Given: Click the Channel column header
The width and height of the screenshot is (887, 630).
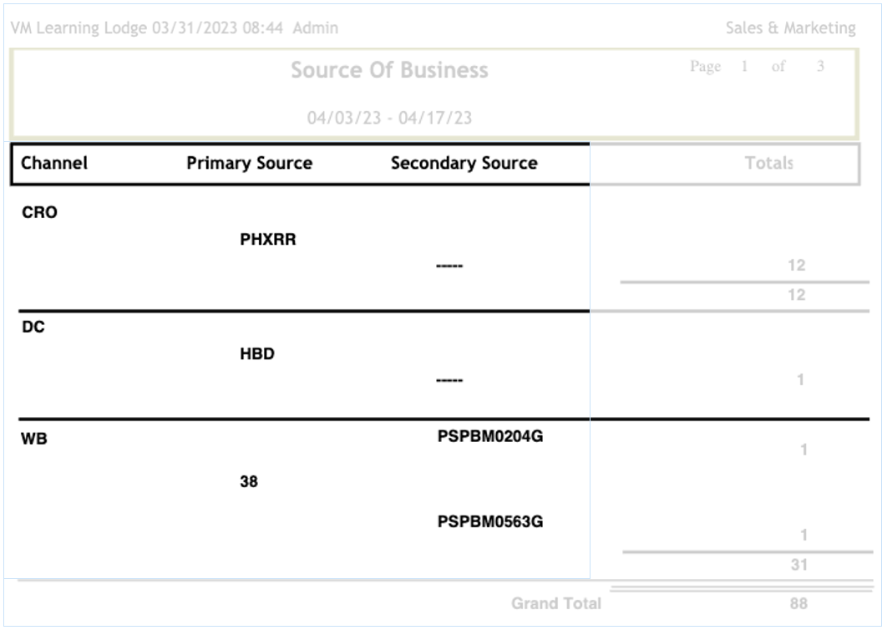Looking at the screenshot, I should 54,164.
